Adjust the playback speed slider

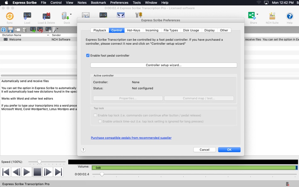click(39, 162)
